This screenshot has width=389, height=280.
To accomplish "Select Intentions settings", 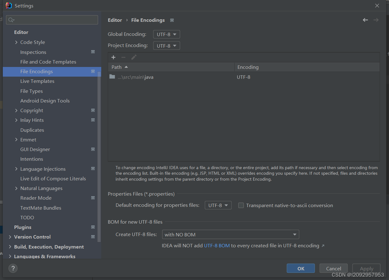I will coord(32,159).
